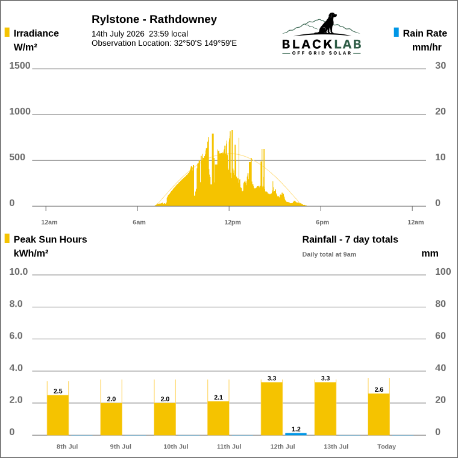Click the 12pm time axis marker
This screenshot has width=458, height=458.
pyautogui.click(x=233, y=222)
